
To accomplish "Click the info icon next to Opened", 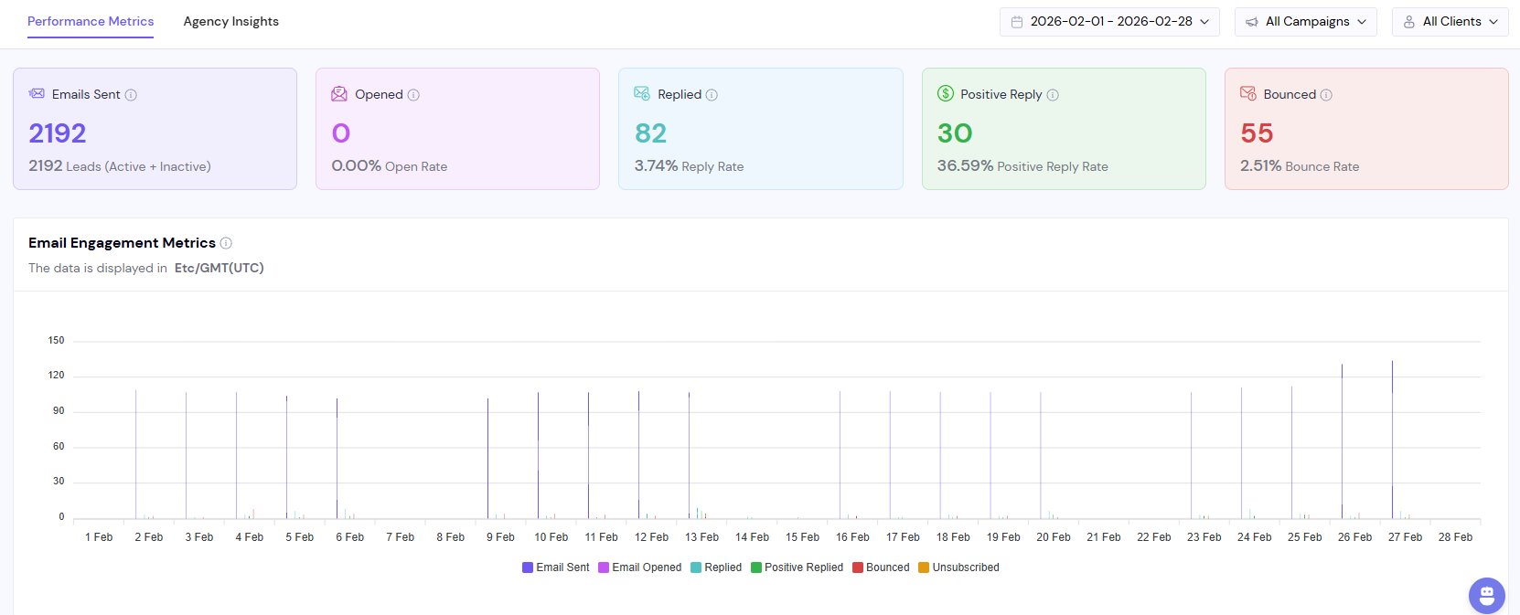I will pos(413,95).
